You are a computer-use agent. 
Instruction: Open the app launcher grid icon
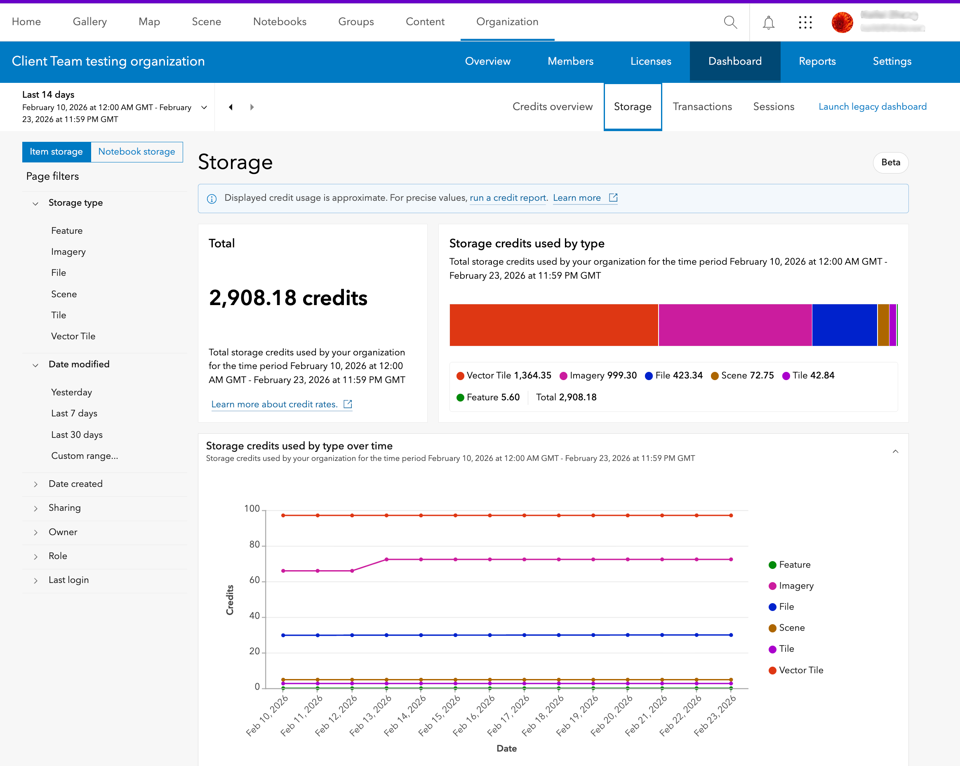pos(805,22)
